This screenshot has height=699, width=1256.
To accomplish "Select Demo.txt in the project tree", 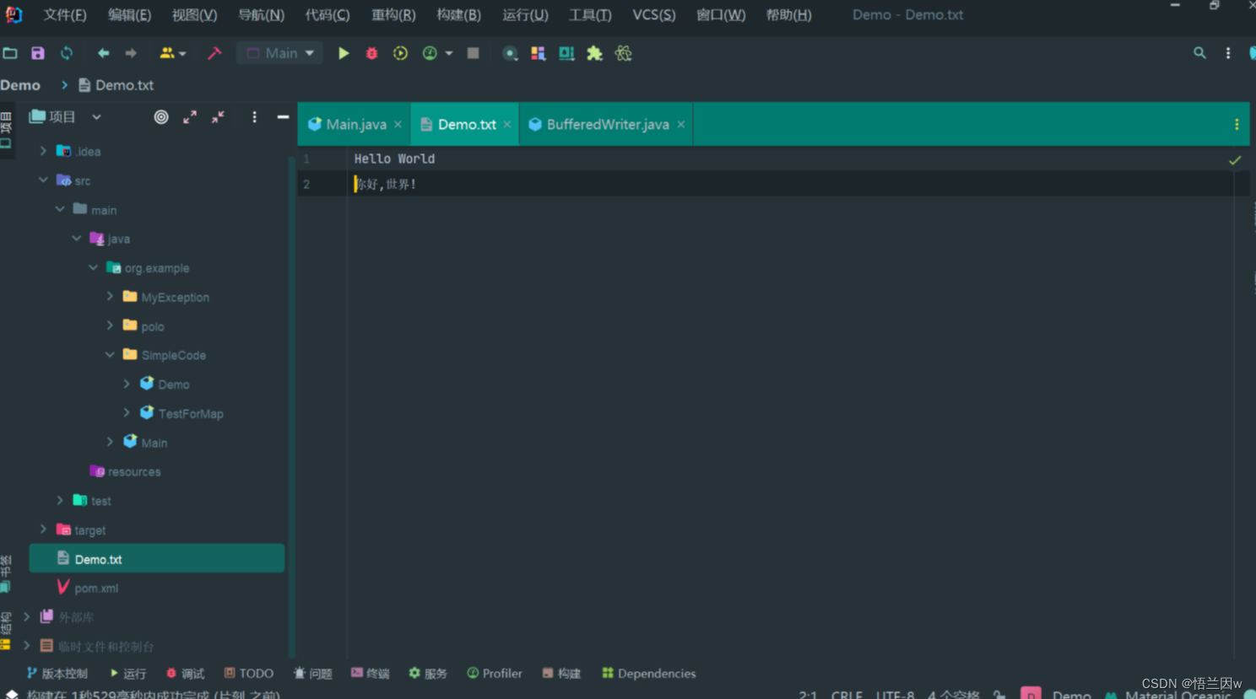I will 157,559.
